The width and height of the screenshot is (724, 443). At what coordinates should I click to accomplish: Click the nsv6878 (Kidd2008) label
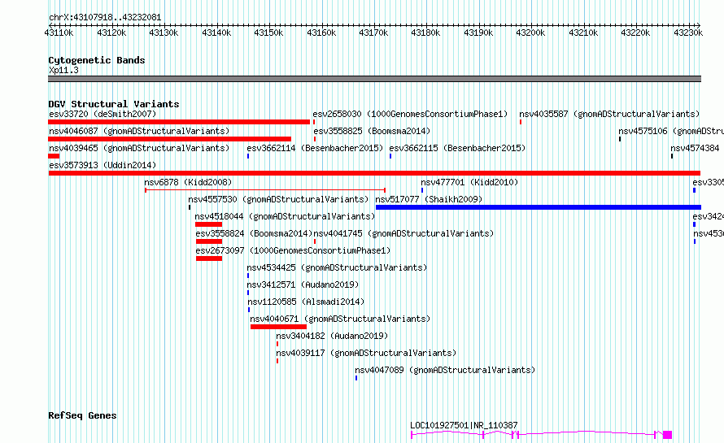pyautogui.click(x=188, y=182)
